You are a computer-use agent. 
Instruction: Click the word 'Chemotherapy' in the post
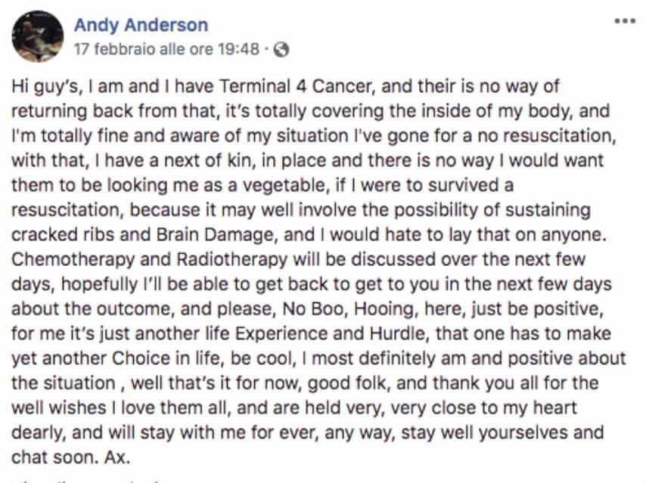coord(73,260)
